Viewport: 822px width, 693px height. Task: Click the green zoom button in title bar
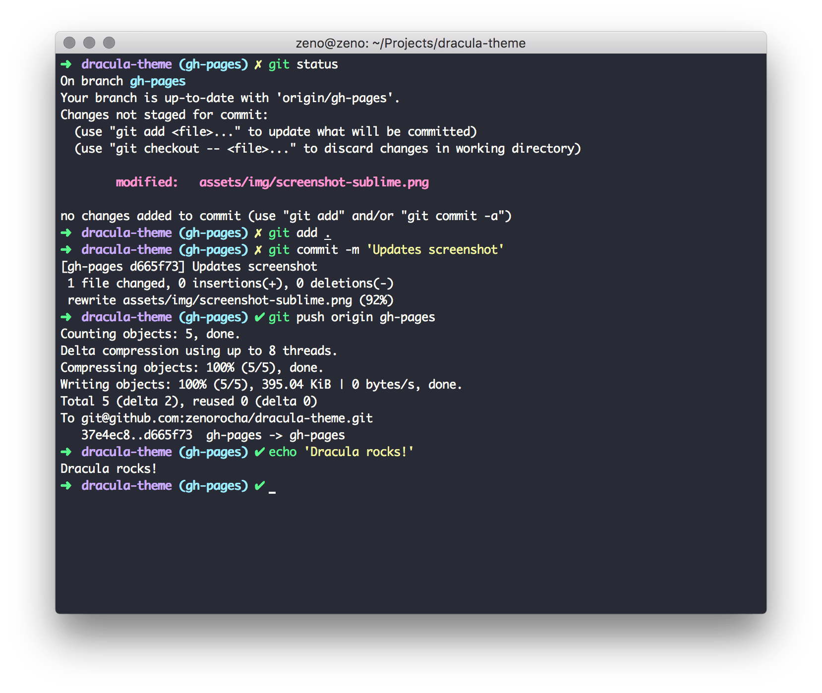[109, 43]
